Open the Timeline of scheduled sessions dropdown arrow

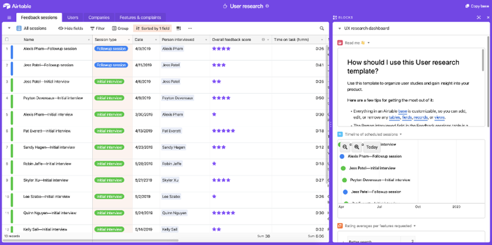400,134
